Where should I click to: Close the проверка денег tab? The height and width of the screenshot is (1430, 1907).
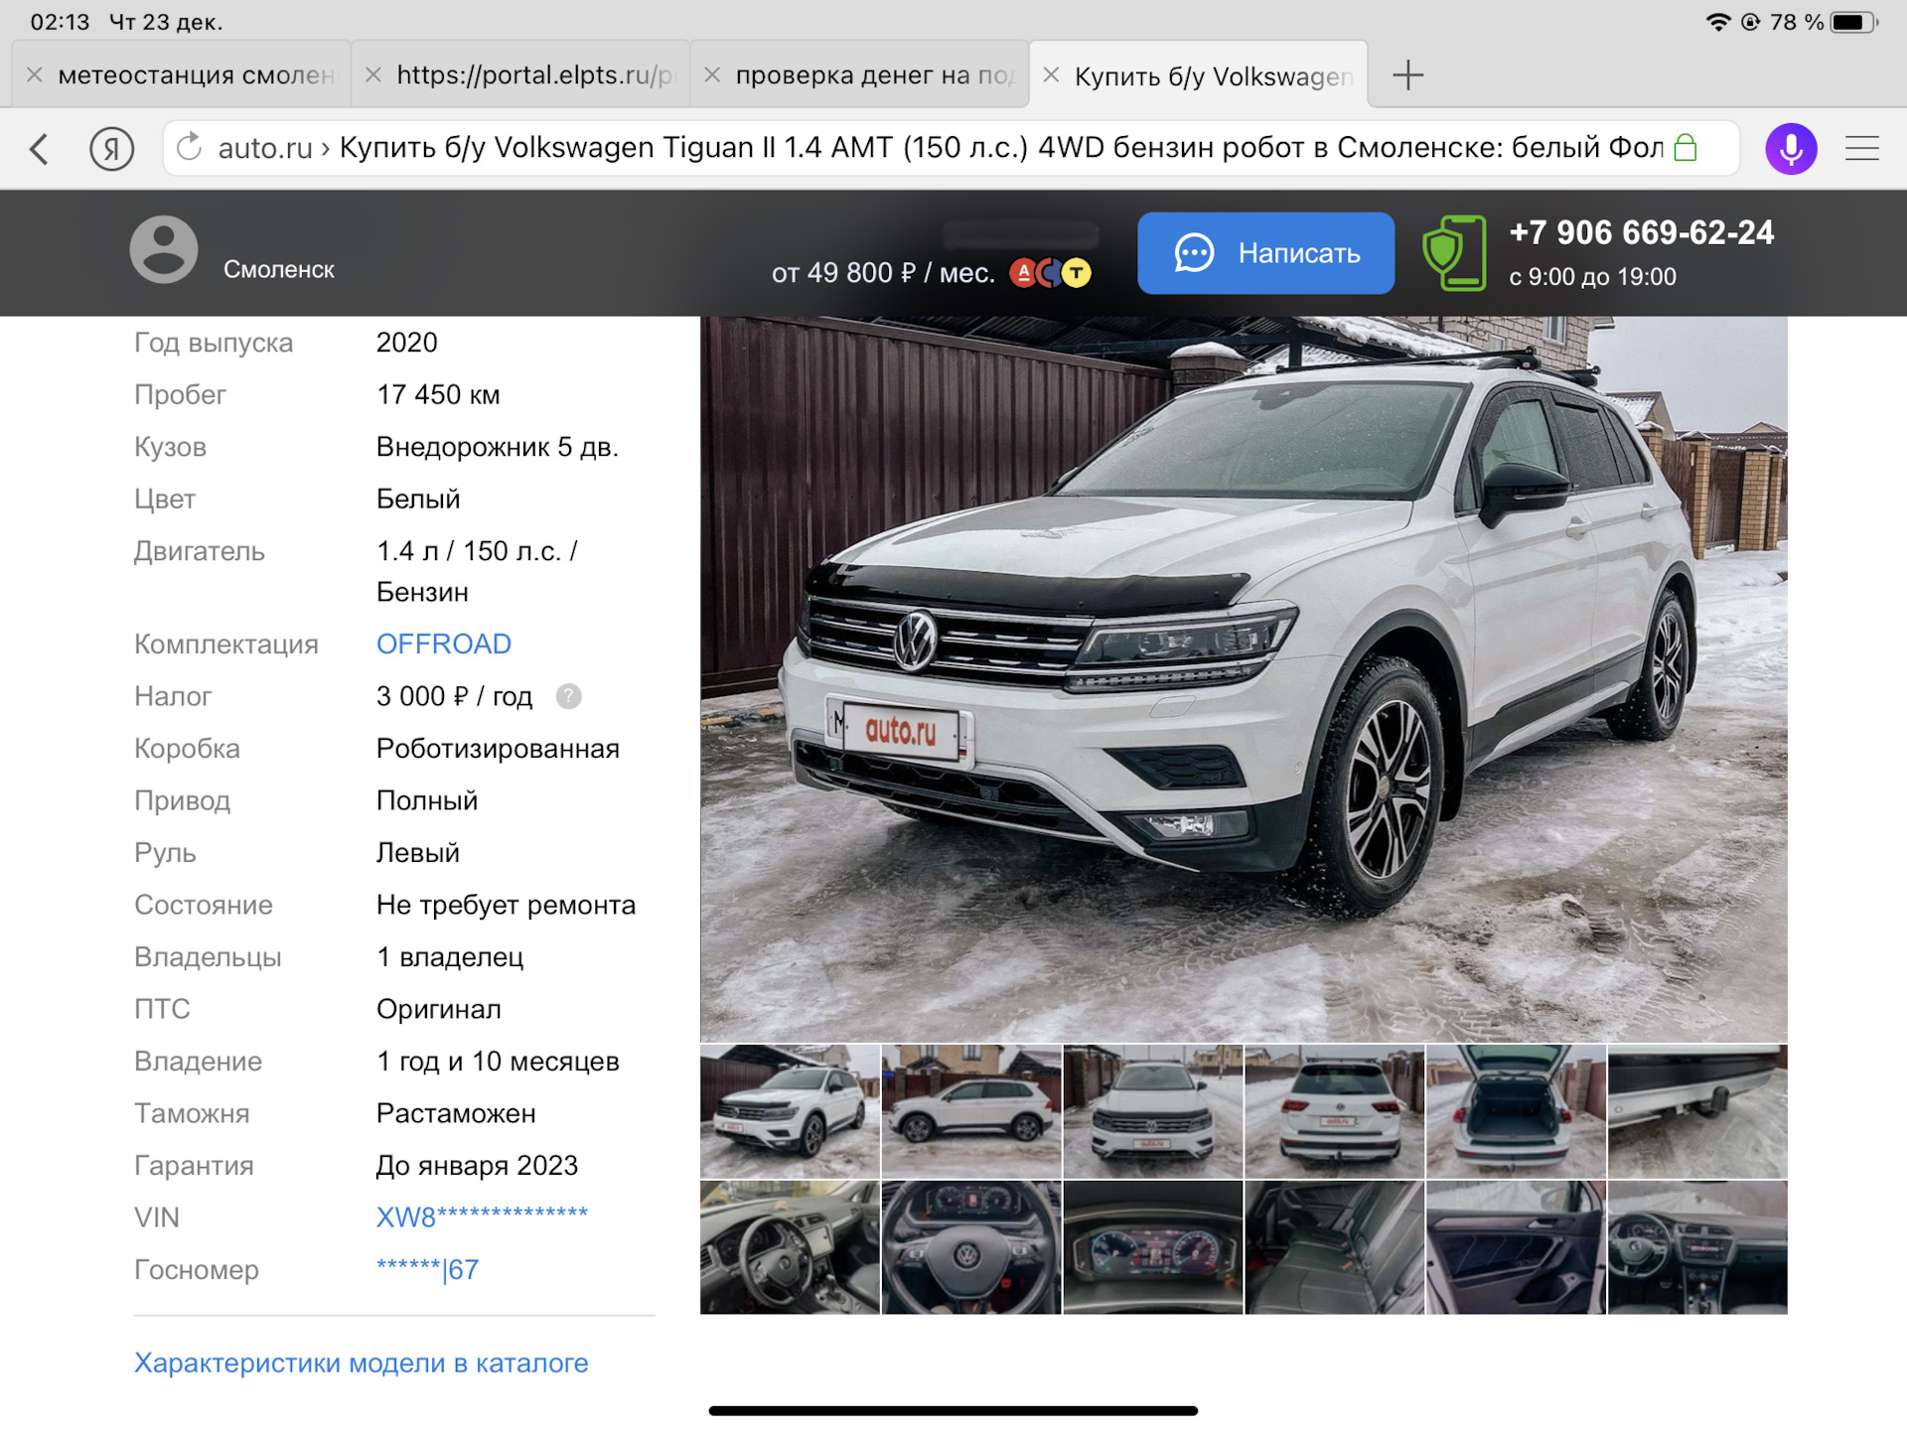[712, 74]
